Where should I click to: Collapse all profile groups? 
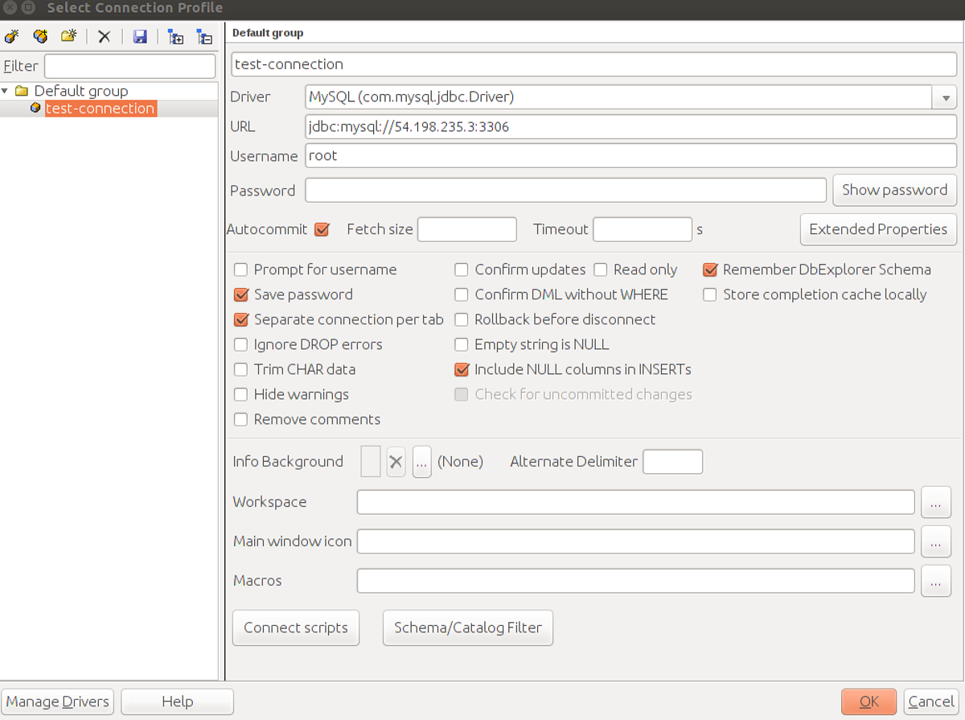coord(203,36)
